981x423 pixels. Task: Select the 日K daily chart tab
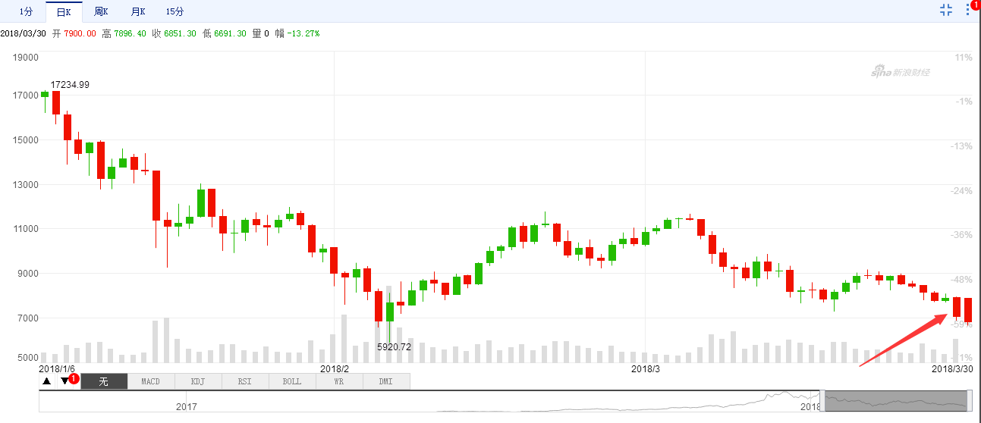tap(64, 11)
